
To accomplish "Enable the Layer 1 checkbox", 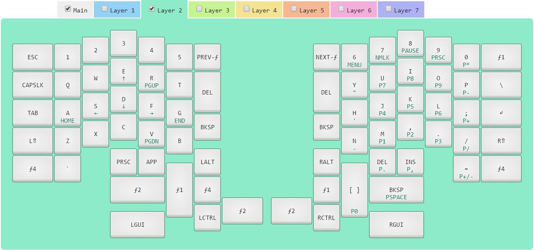I will pos(104,9).
